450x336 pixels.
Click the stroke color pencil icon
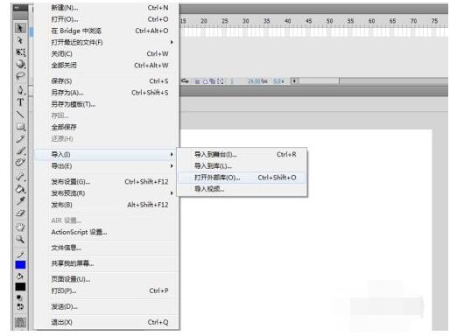20,255
